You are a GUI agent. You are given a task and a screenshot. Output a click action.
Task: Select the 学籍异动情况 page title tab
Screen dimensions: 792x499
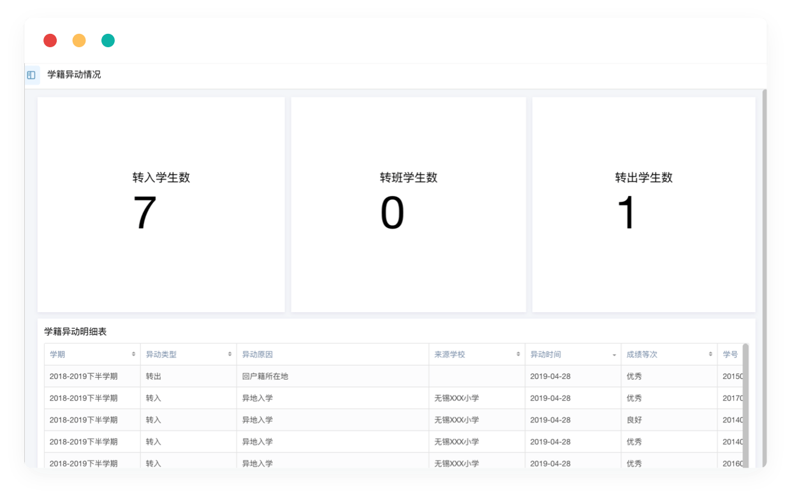click(74, 75)
